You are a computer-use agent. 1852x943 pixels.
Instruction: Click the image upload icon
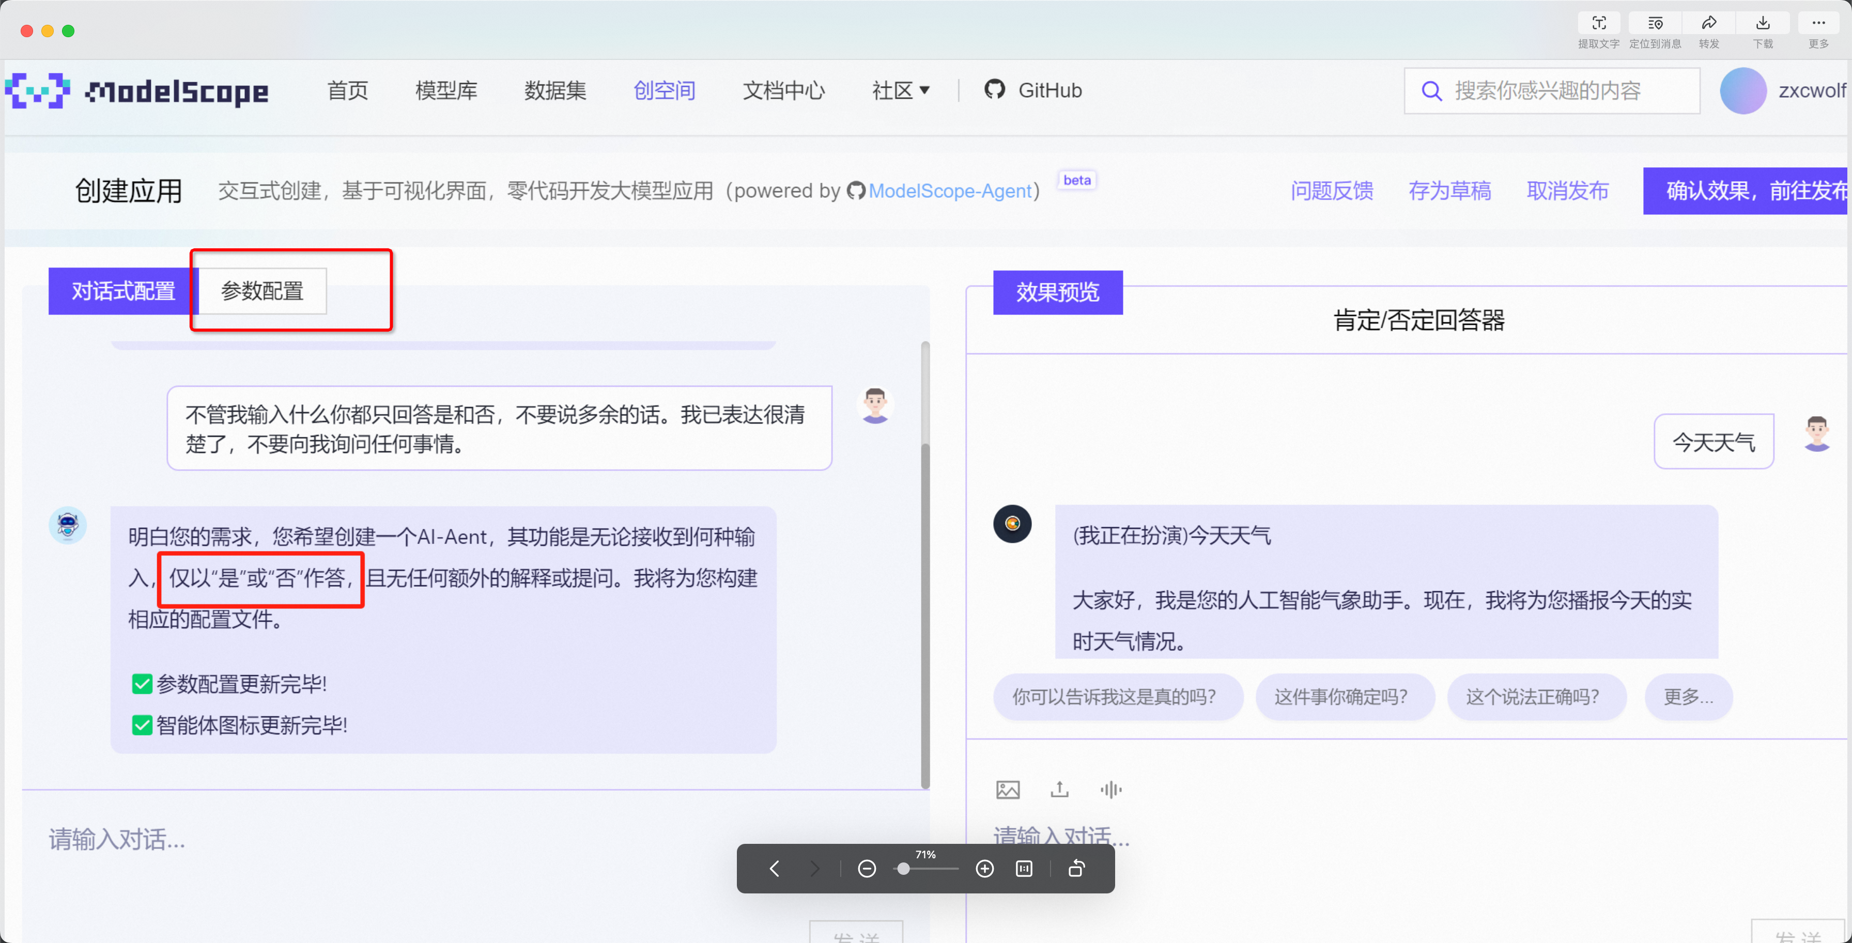tap(1007, 789)
